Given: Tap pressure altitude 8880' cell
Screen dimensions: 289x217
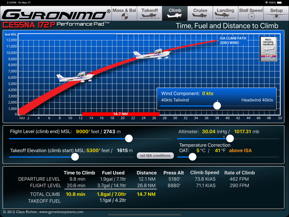Looking at the screenshot, I should [174, 185].
